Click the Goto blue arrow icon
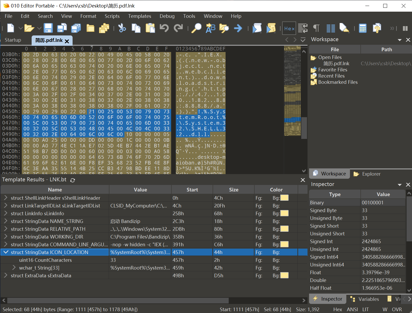Viewport: 412px width, 313px height. coord(238,28)
